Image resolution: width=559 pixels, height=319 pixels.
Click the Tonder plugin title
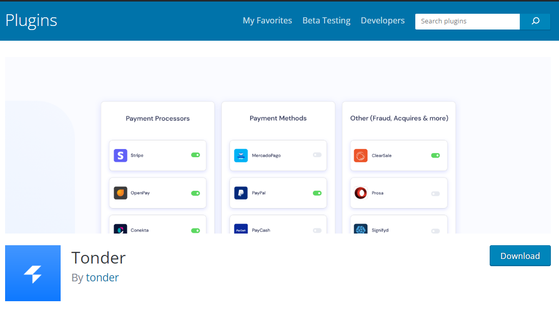click(x=98, y=258)
